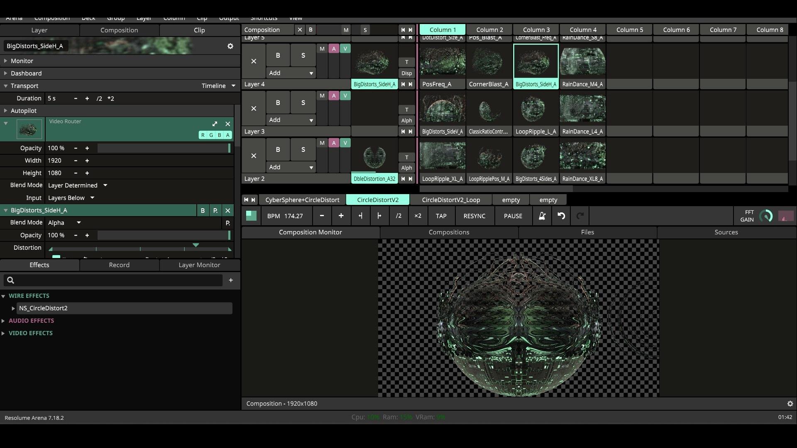Switch to the Composition properties tab

pos(119,30)
